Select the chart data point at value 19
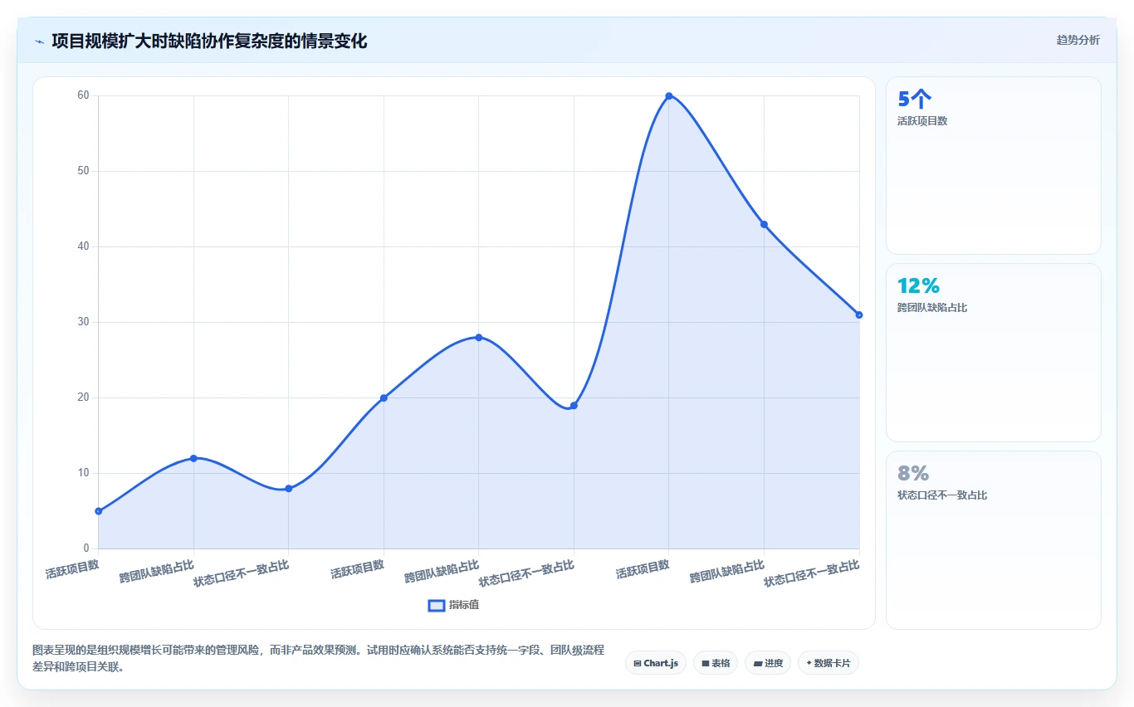Screen dimensions: 1134x707 point(574,405)
